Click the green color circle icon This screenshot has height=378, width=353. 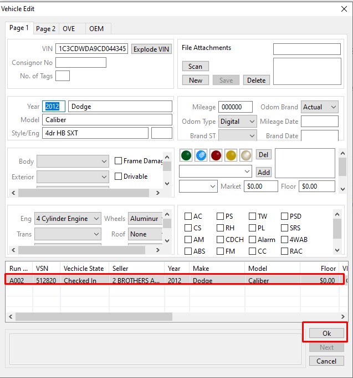click(x=186, y=155)
